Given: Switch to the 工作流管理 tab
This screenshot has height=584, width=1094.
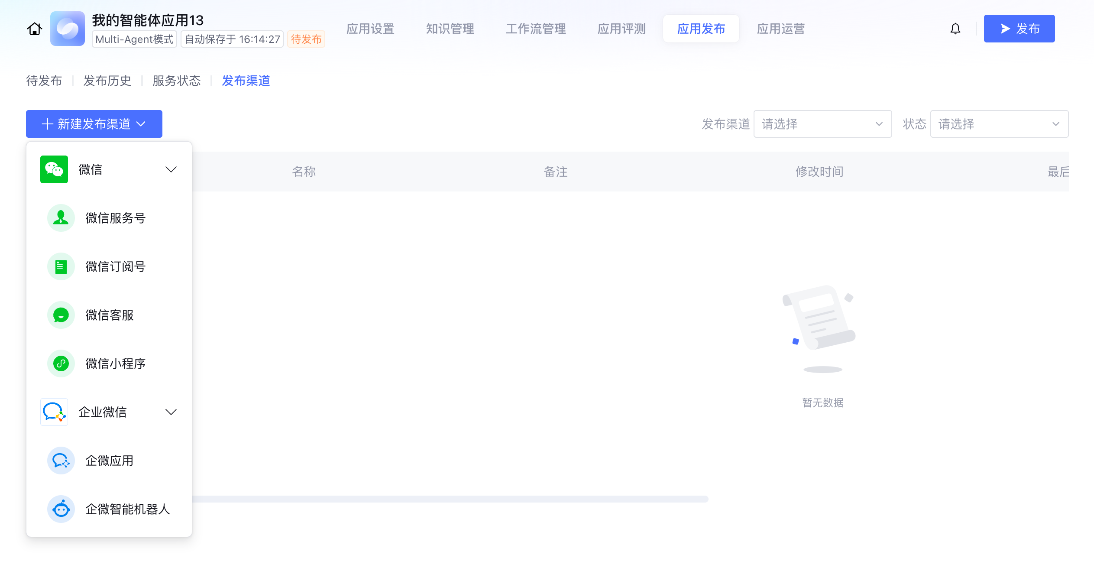Looking at the screenshot, I should (536, 29).
